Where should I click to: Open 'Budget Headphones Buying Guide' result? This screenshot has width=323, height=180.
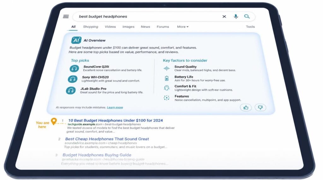coord(97,155)
